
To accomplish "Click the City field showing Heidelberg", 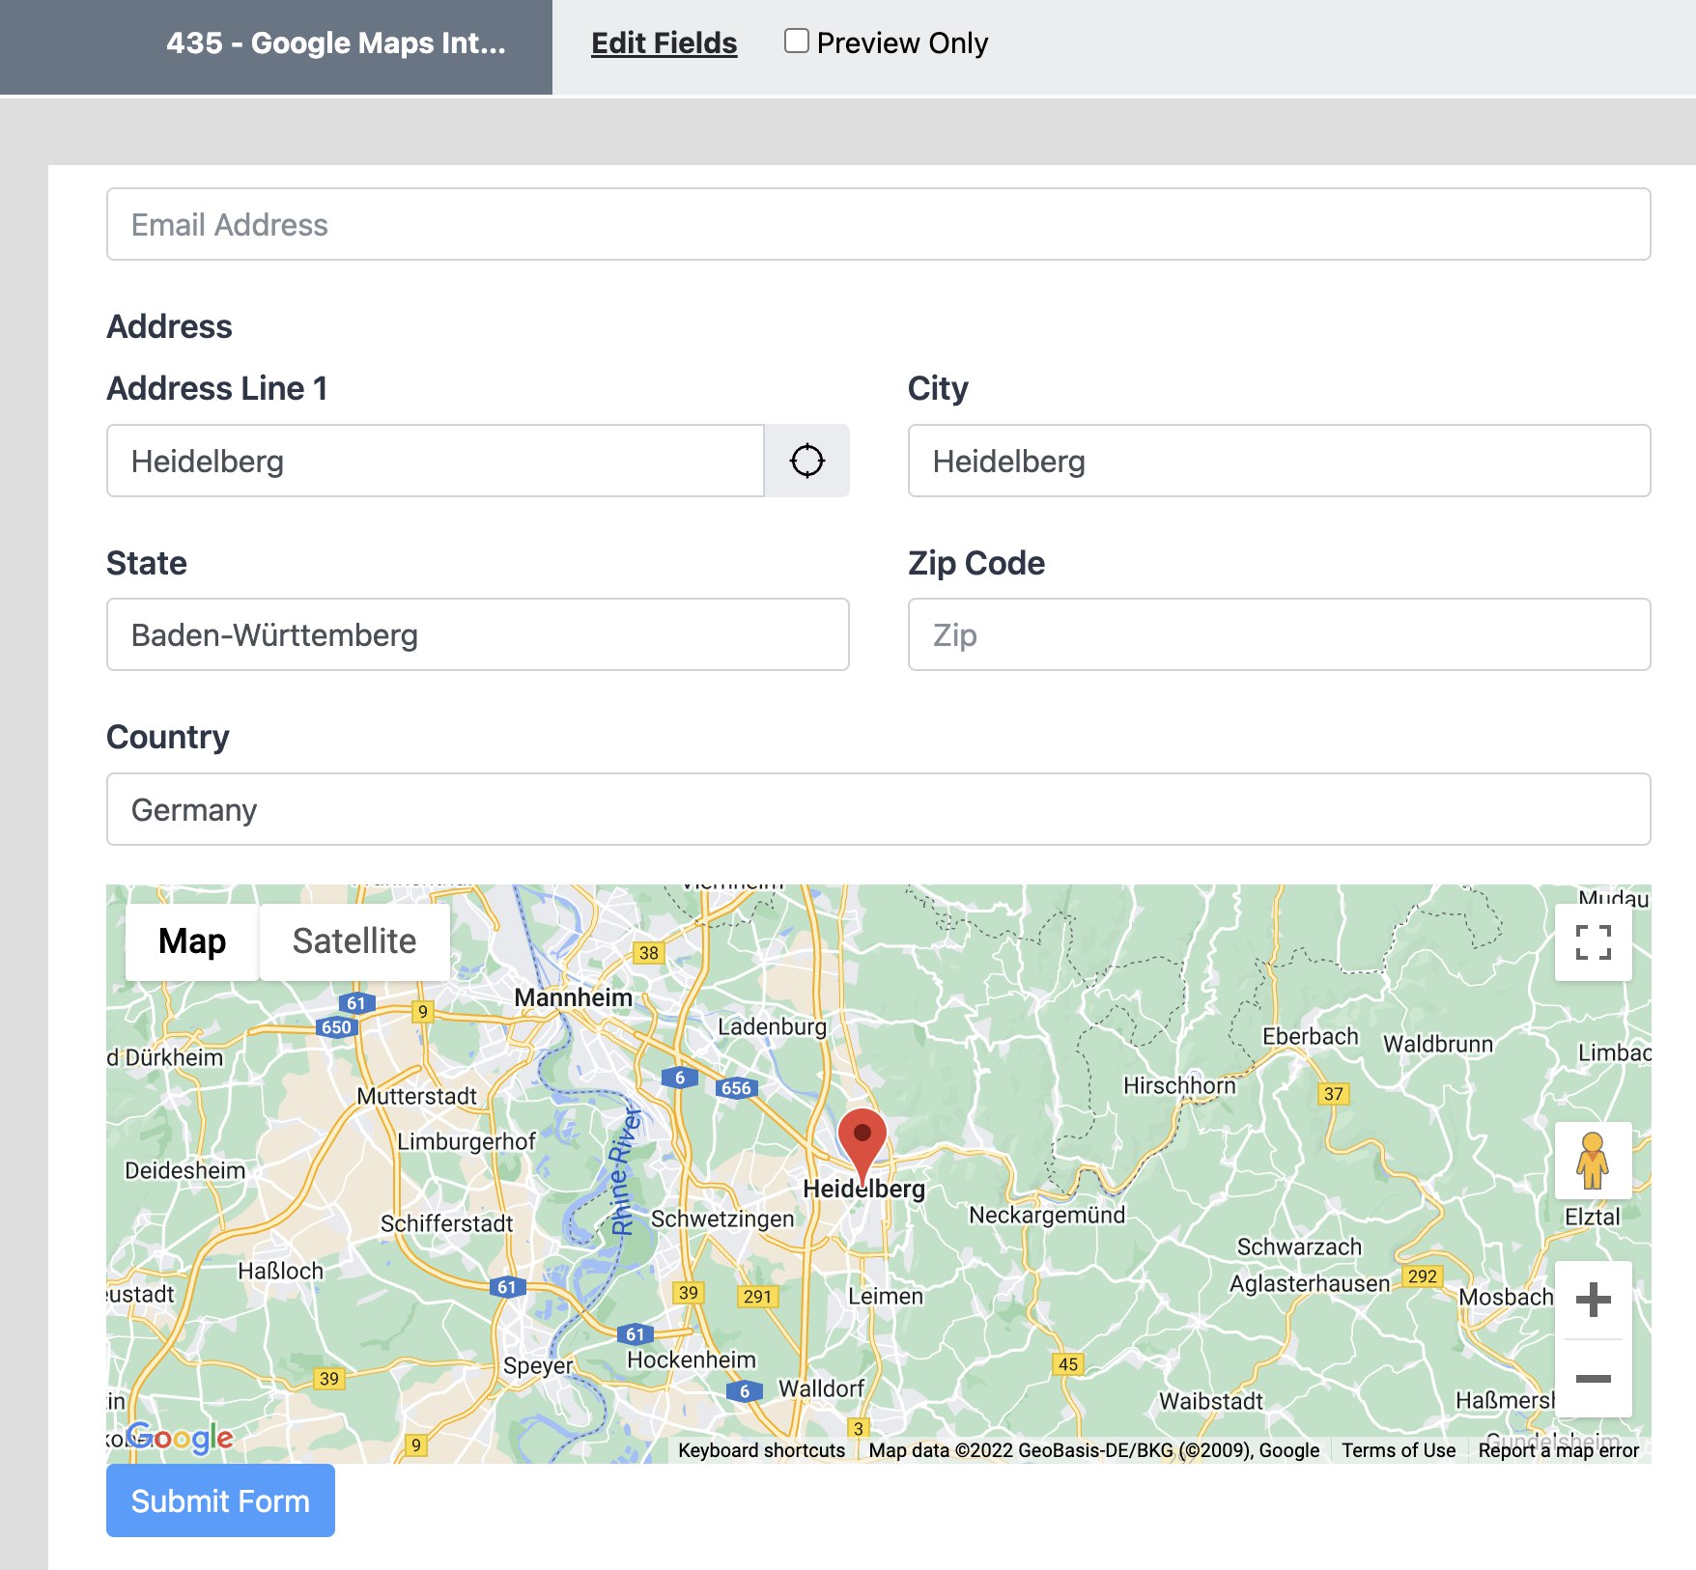I will click(1279, 461).
